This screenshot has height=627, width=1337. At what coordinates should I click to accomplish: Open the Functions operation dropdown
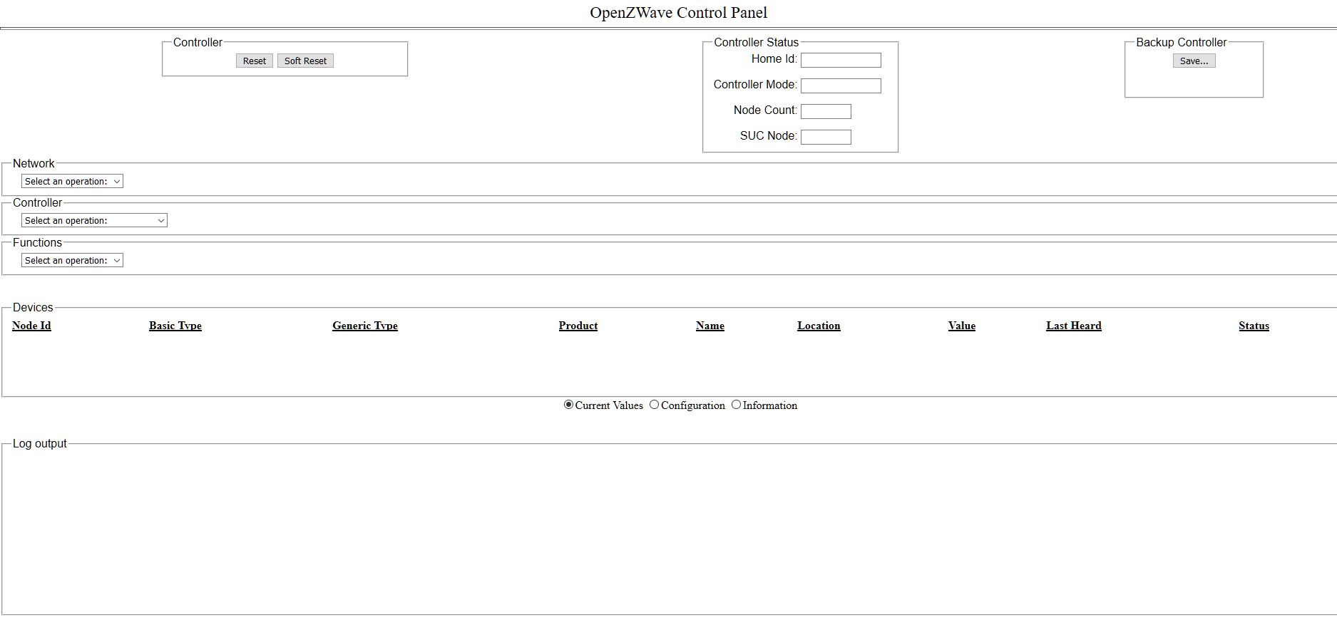point(72,261)
